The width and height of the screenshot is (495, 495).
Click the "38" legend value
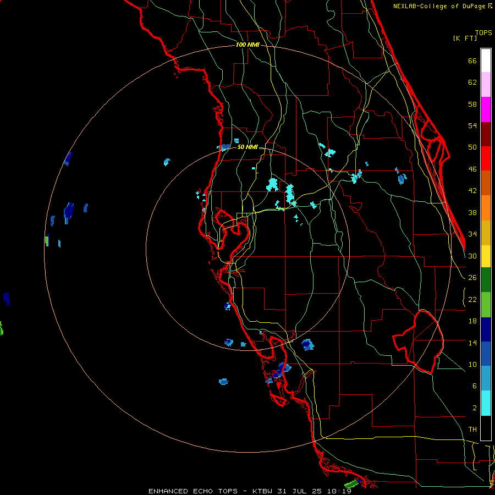point(472,212)
